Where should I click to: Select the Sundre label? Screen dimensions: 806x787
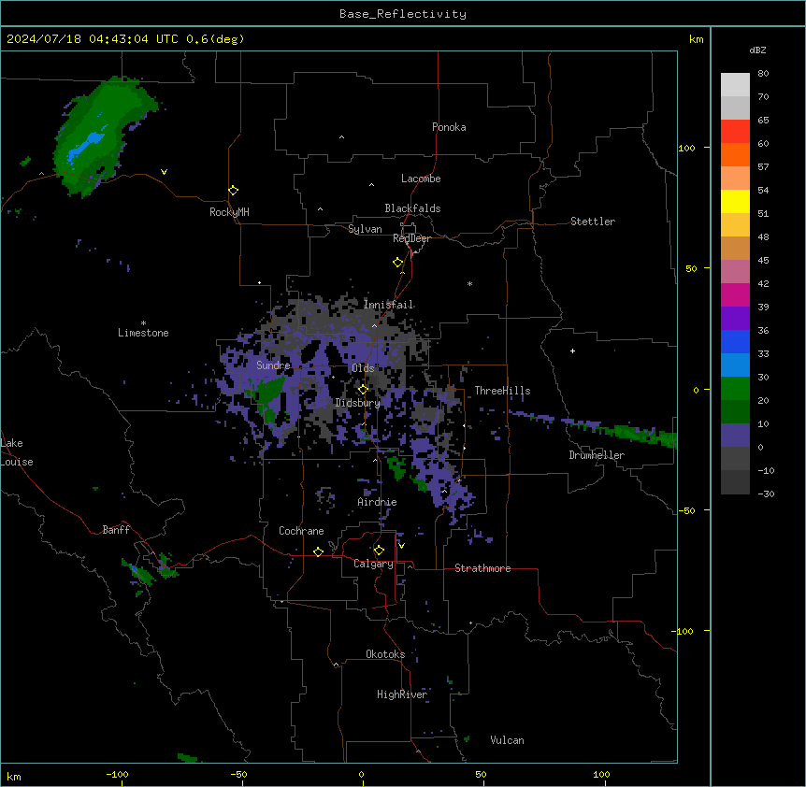(x=273, y=365)
